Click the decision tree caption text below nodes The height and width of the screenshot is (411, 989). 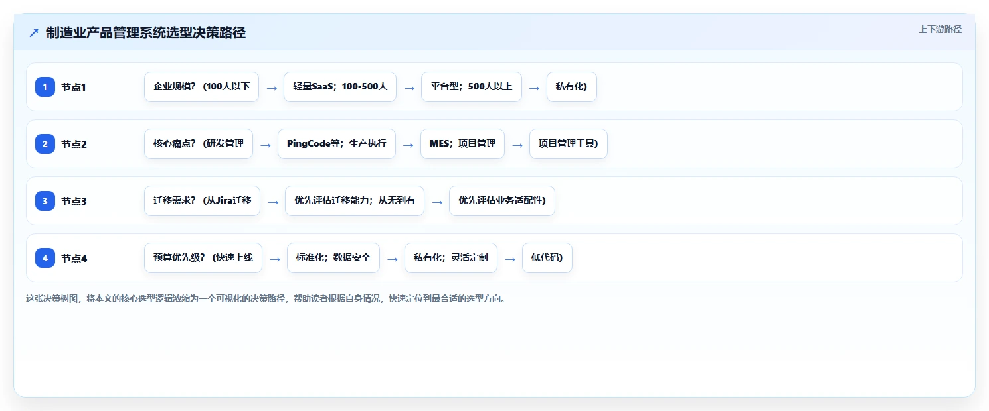tap(266, 299)
